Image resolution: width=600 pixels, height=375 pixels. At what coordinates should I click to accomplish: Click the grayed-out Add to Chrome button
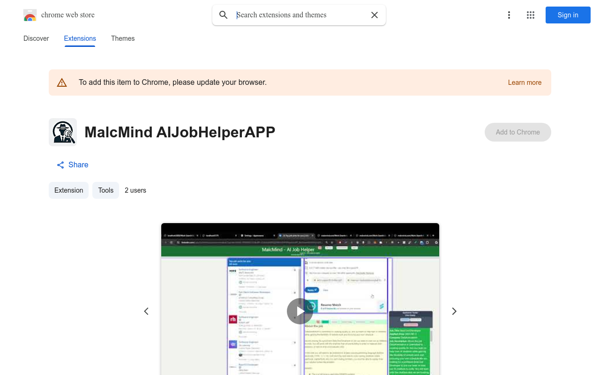tap(517, 132)
